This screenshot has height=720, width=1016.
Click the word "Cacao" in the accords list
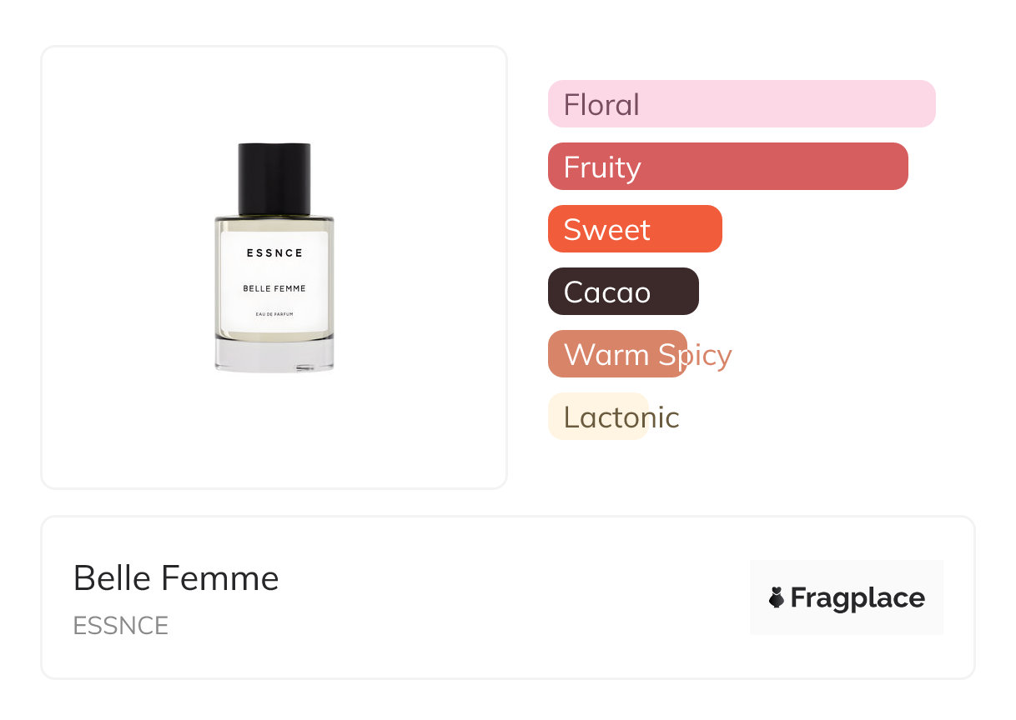[x=606, y=292]
